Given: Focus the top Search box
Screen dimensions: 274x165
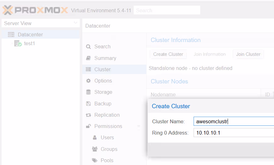Looking at the screenshot, I should click(167, 10).
